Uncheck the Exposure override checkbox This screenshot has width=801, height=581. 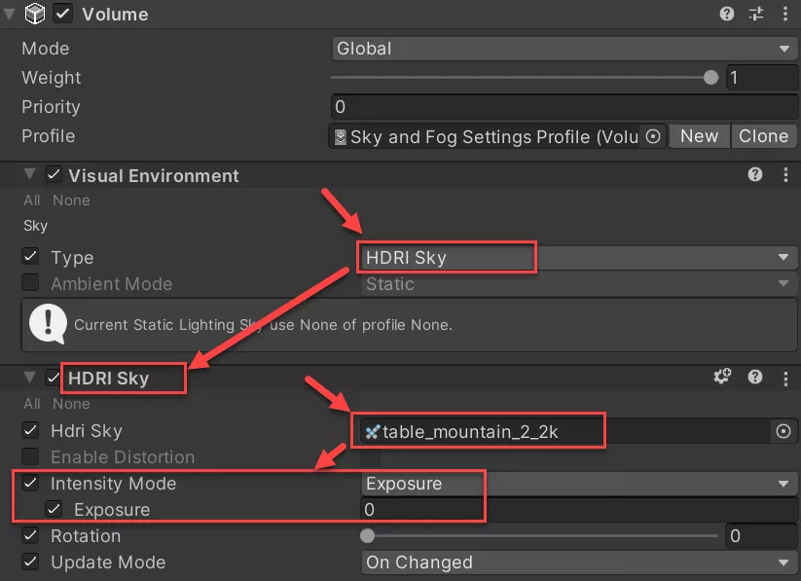point(55,509)
